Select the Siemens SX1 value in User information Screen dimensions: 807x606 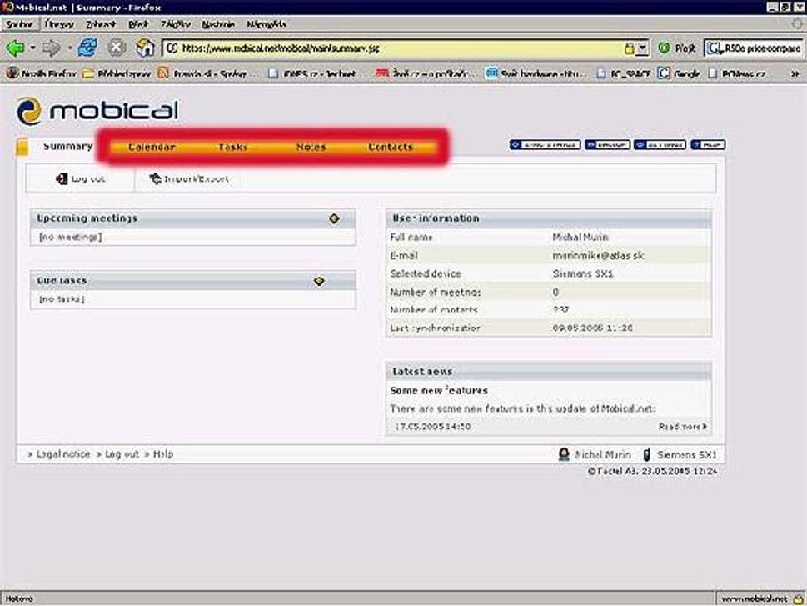tap(583, 273)
